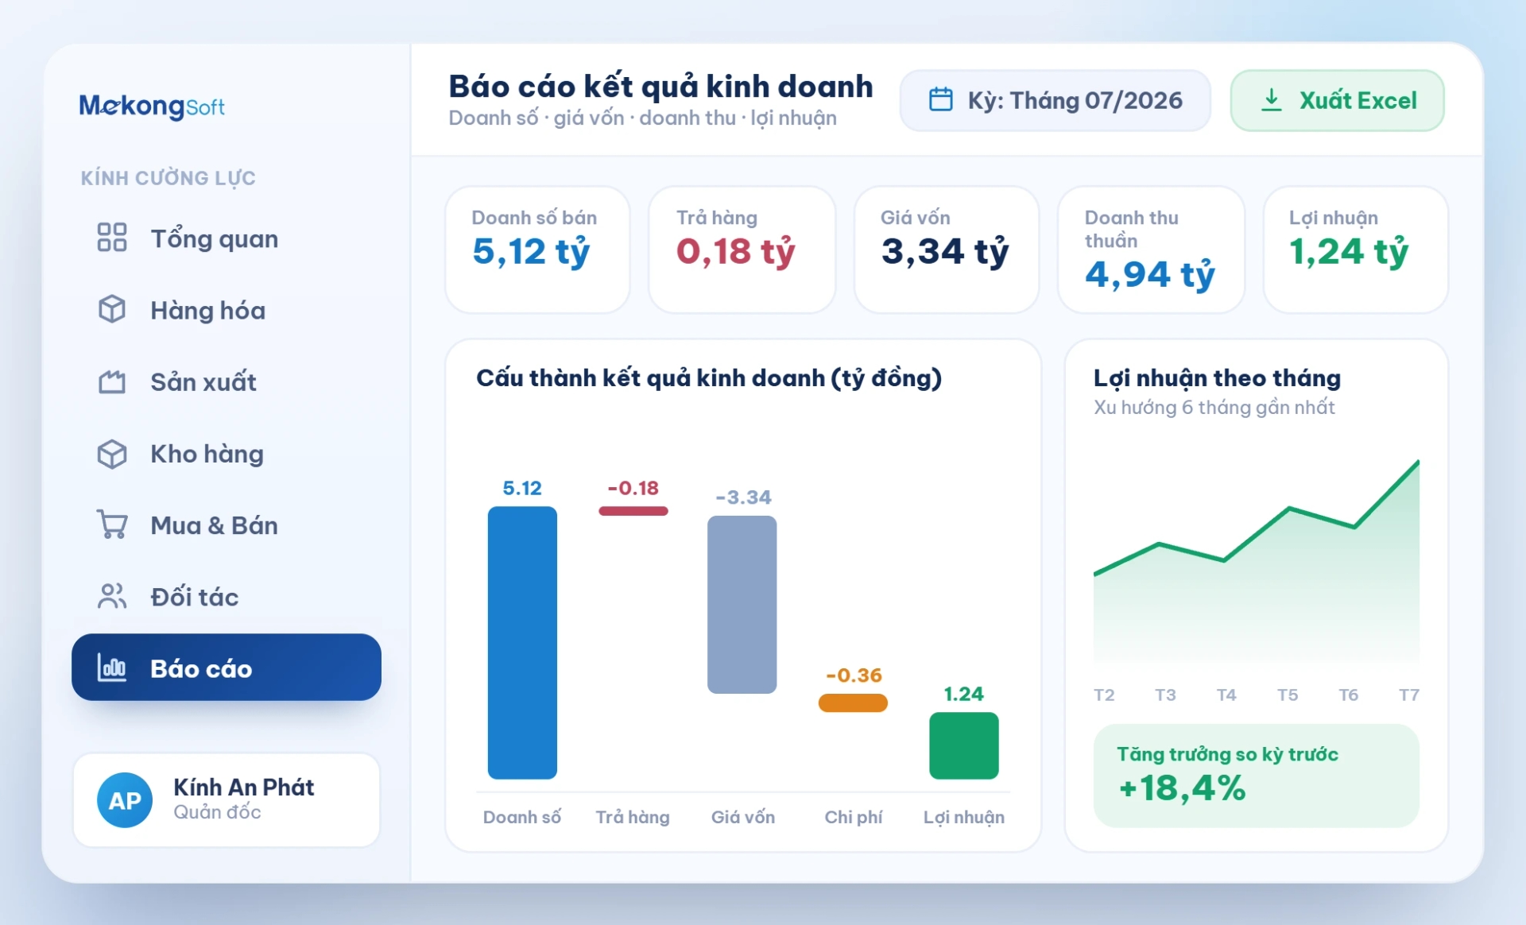Click the Hàng hóa box icon
The height and width of the screenshot is (925, 1526).
(112, 309)
